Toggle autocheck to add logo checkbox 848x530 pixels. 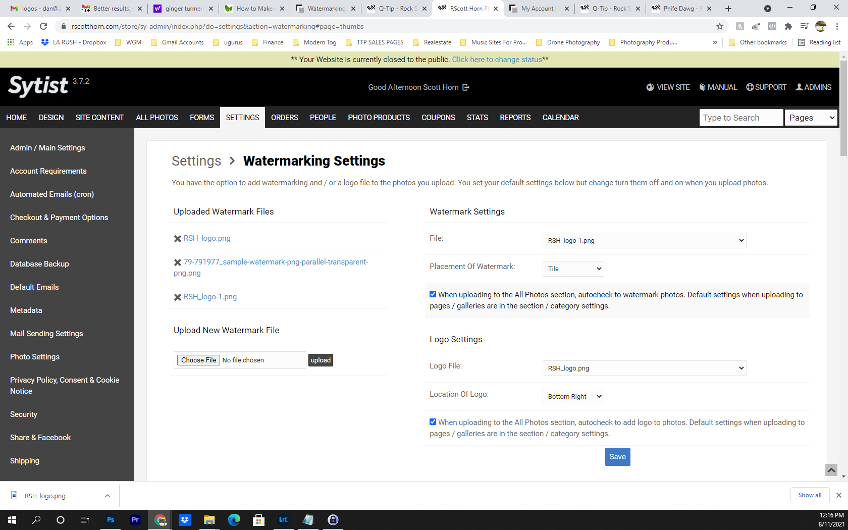tap(433, 422)
